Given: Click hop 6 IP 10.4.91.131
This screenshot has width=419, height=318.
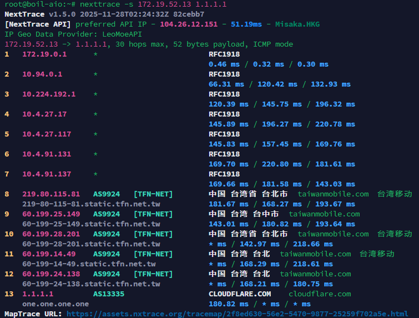Looking at the screenshot, I should 47,154.
